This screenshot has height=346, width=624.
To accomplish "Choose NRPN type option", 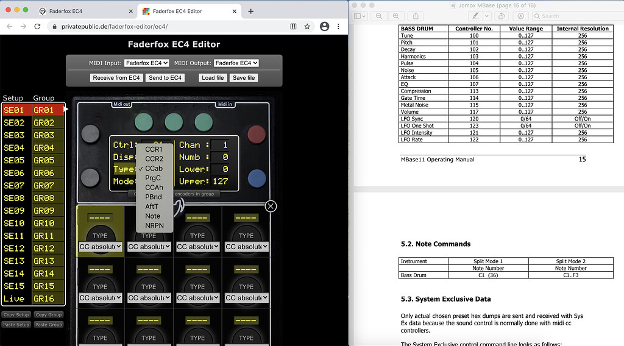I will tap(154, 225).
